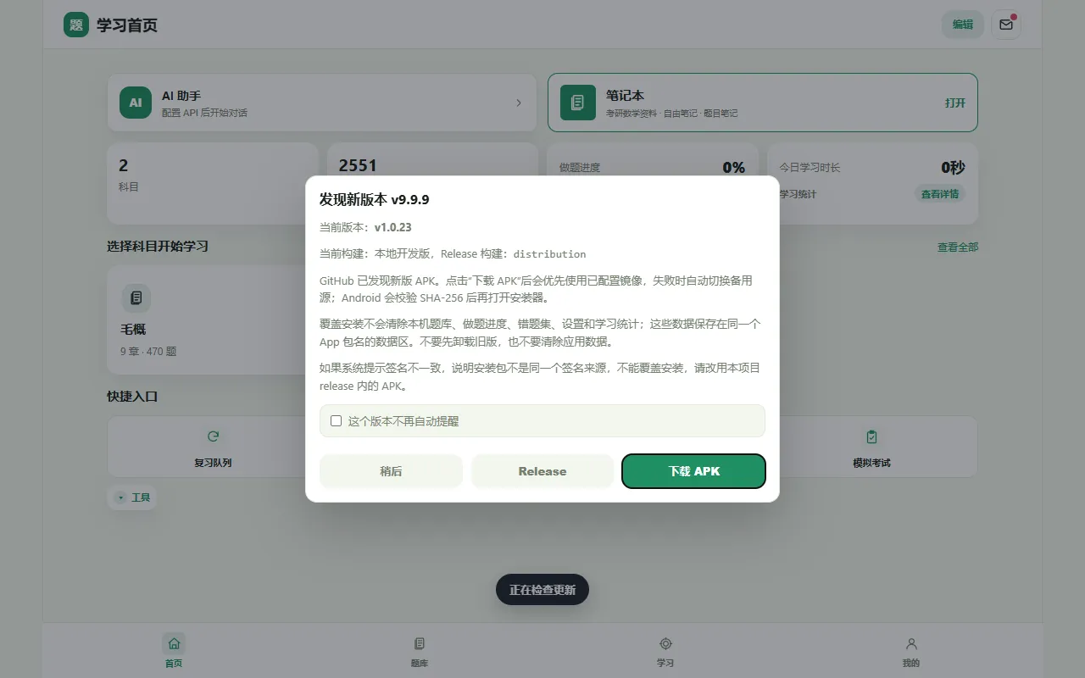Go to 我的 profile tab

(911, 651)
